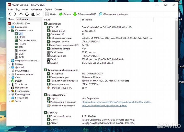The image size is (184, 132).
Task: Click the Отчёт toolbar document icon
Action: click(x=47, y=14)
